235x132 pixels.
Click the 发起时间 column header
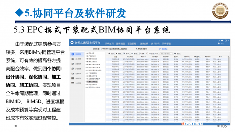pos(187,57)
